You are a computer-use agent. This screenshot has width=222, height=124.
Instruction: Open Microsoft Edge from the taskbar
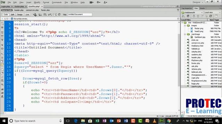76,121
